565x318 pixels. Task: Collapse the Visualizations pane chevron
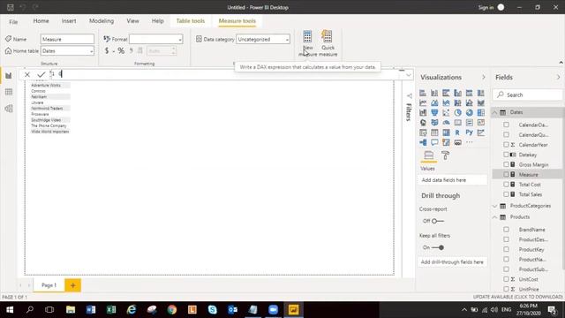click(x=484, y=77)
